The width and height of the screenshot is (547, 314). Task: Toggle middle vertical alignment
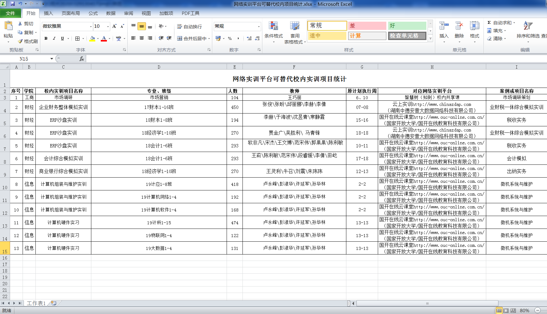(142, 26)
